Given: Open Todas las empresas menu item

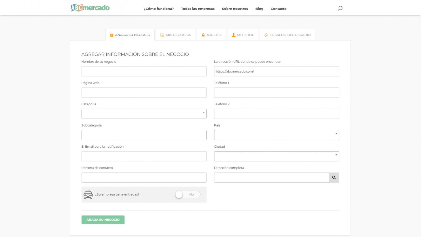Looking at the screenshot, I should pyautogui.click(x=198, y=9).
